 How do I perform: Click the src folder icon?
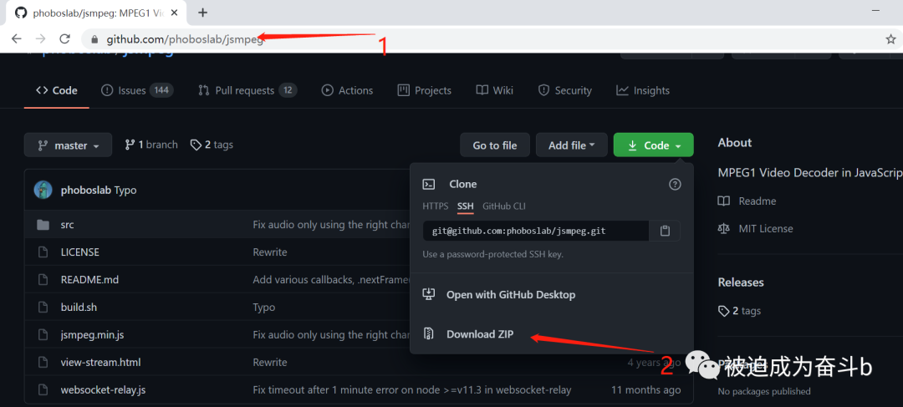pyautogui.click(x=43, y=225)
